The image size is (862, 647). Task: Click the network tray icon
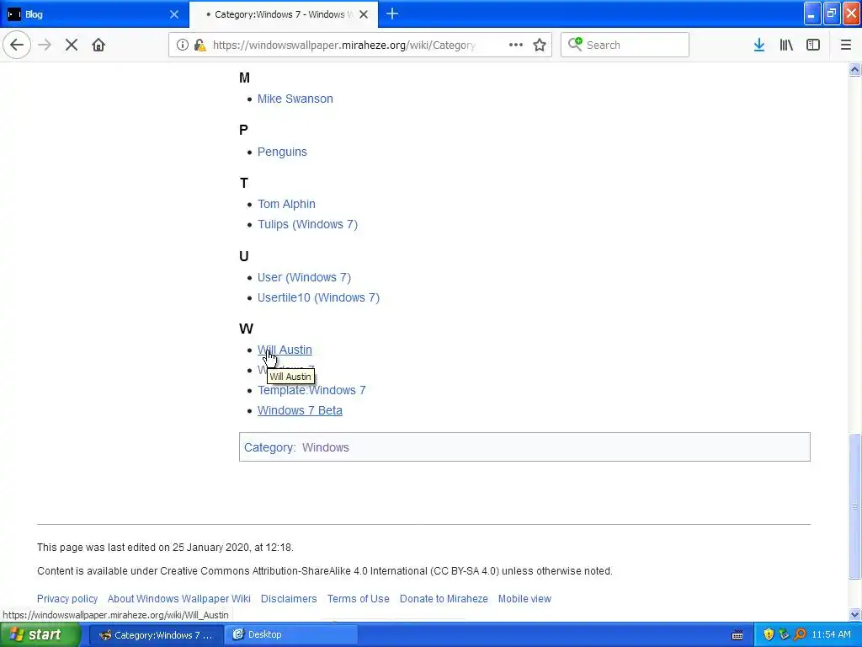point(784,635)
